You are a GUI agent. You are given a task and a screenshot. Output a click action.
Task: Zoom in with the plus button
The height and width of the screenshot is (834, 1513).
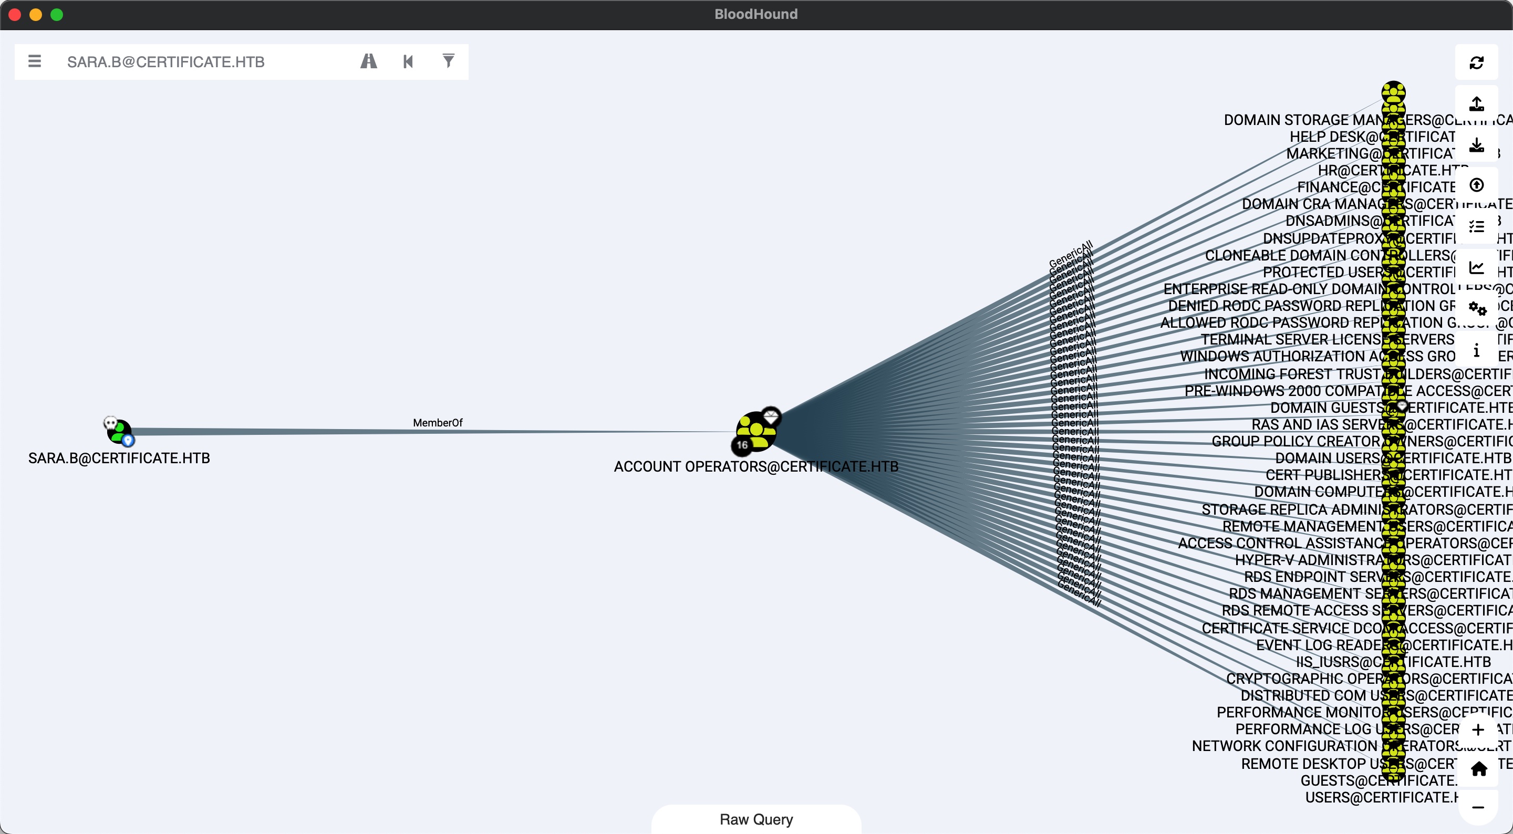click(1478, 730)
